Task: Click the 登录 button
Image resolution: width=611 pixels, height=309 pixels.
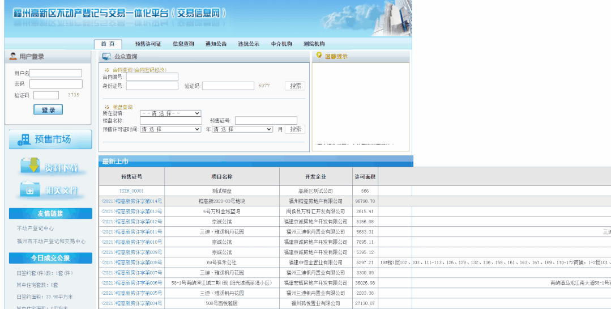Action: click(x=48, y=110)
